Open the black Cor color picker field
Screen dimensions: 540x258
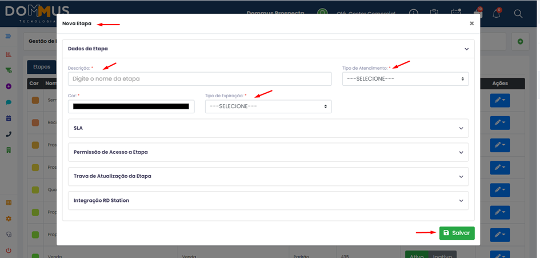(x=131, y=106)
